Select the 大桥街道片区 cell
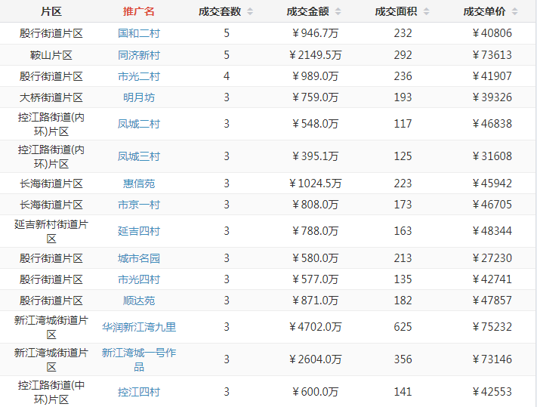 51,97
